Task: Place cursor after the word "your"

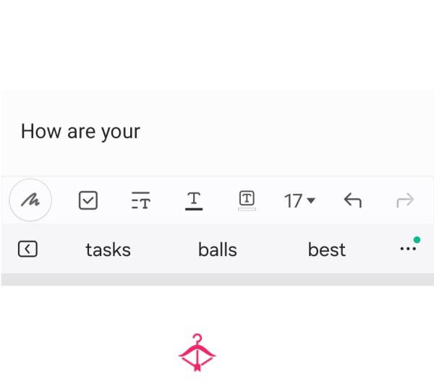Action: coord(141,132)
